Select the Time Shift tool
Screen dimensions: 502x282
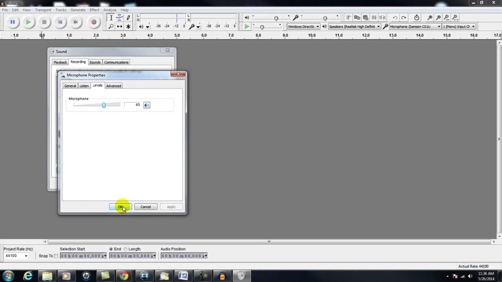click(120, 27)
